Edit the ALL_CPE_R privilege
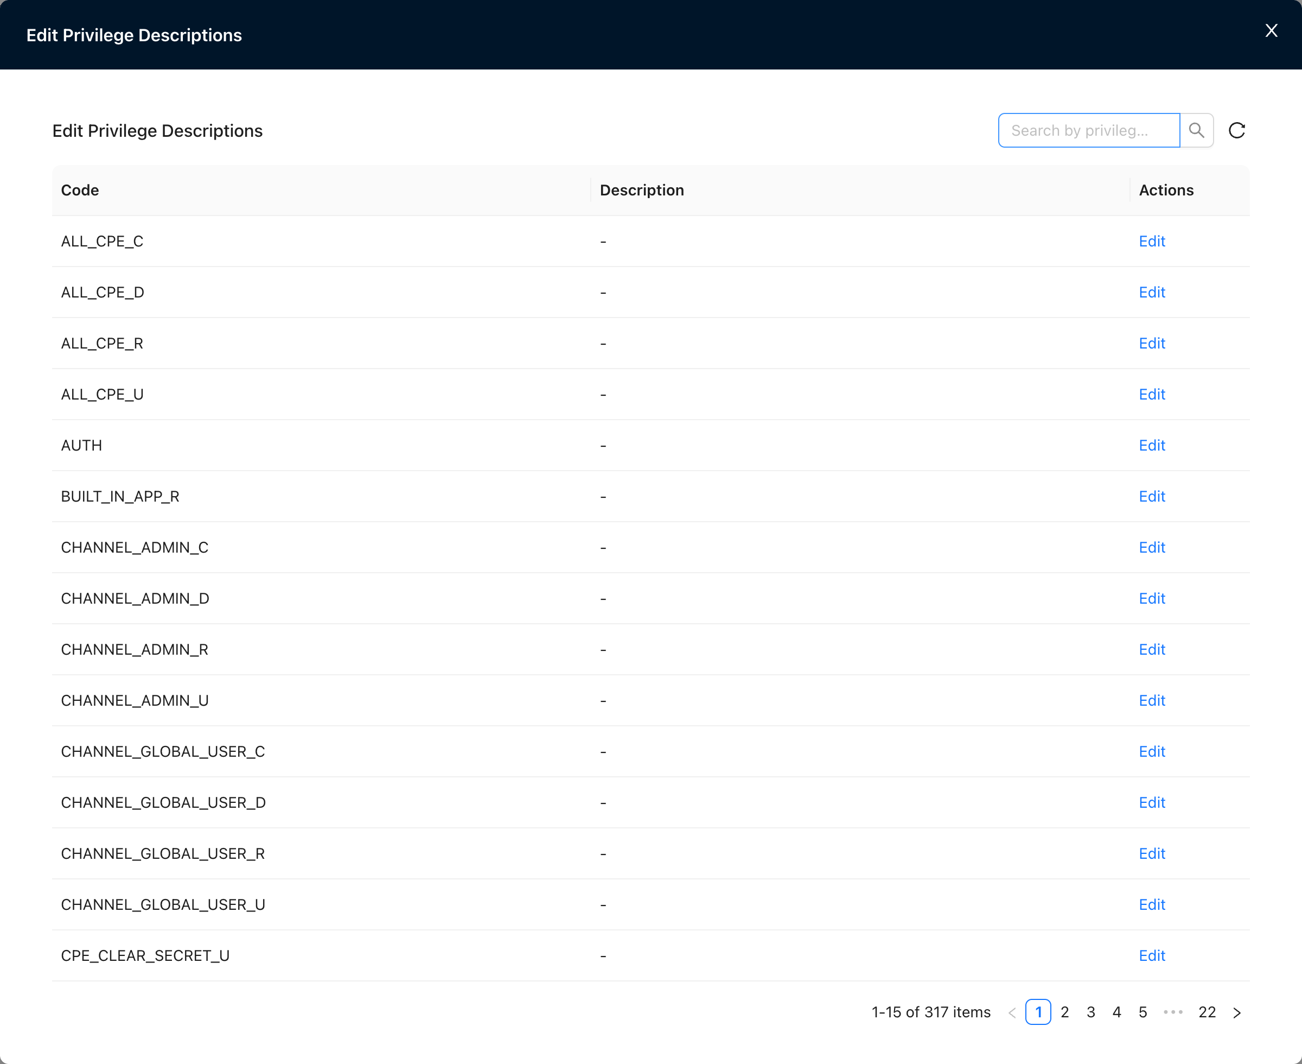The image size is (1302, 1064). 1152,343
